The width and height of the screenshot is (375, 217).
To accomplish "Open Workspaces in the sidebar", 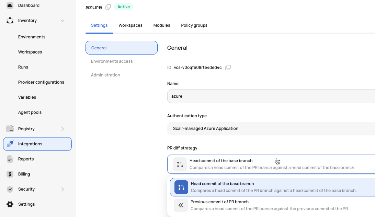I will (x=30, y=52).
